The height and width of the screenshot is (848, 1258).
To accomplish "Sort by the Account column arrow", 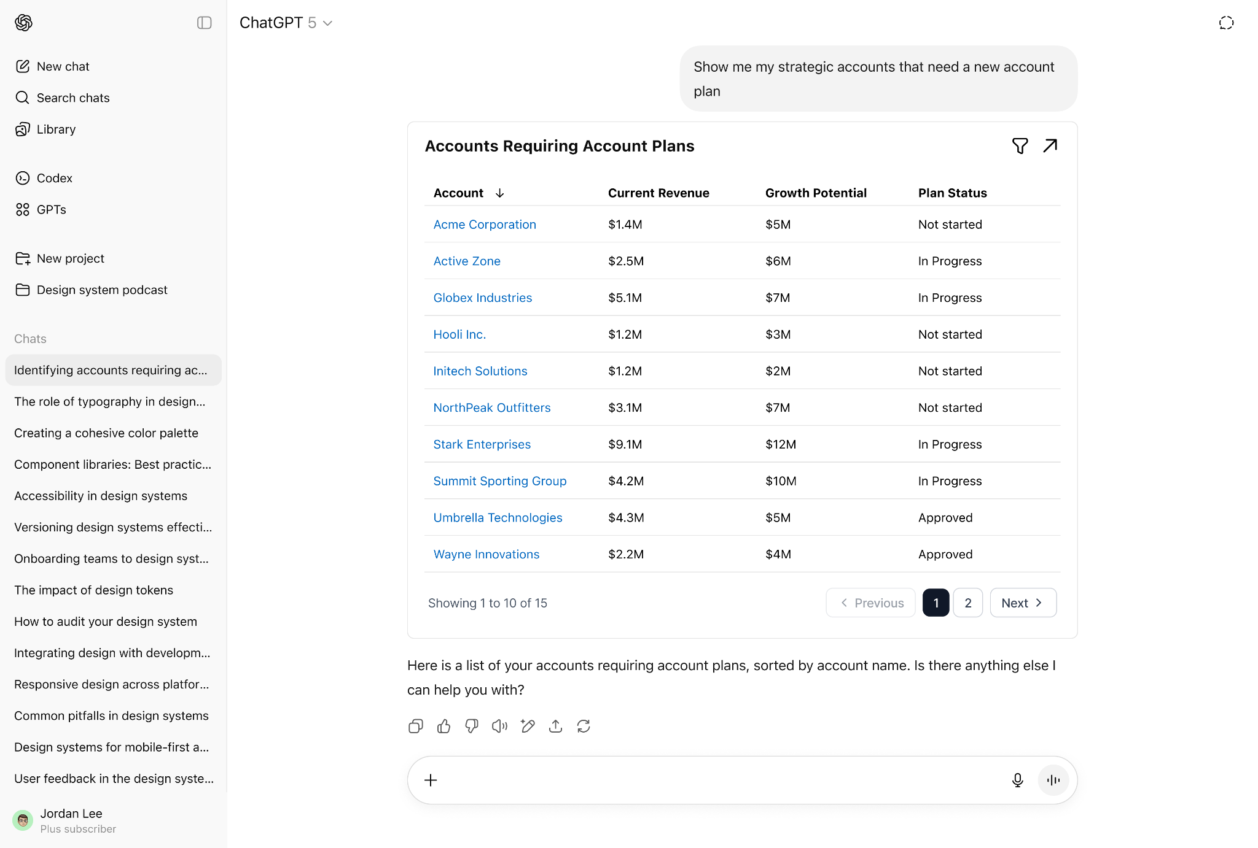I will pos(499,193).
